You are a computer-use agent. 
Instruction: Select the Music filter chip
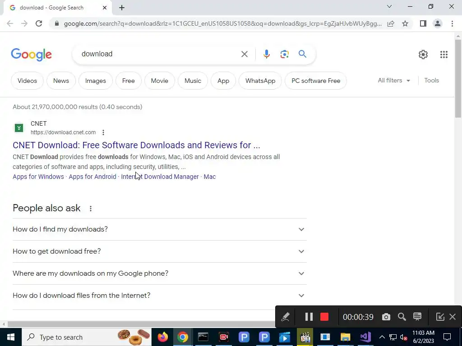pyautogui.click(x=193, y=81)
